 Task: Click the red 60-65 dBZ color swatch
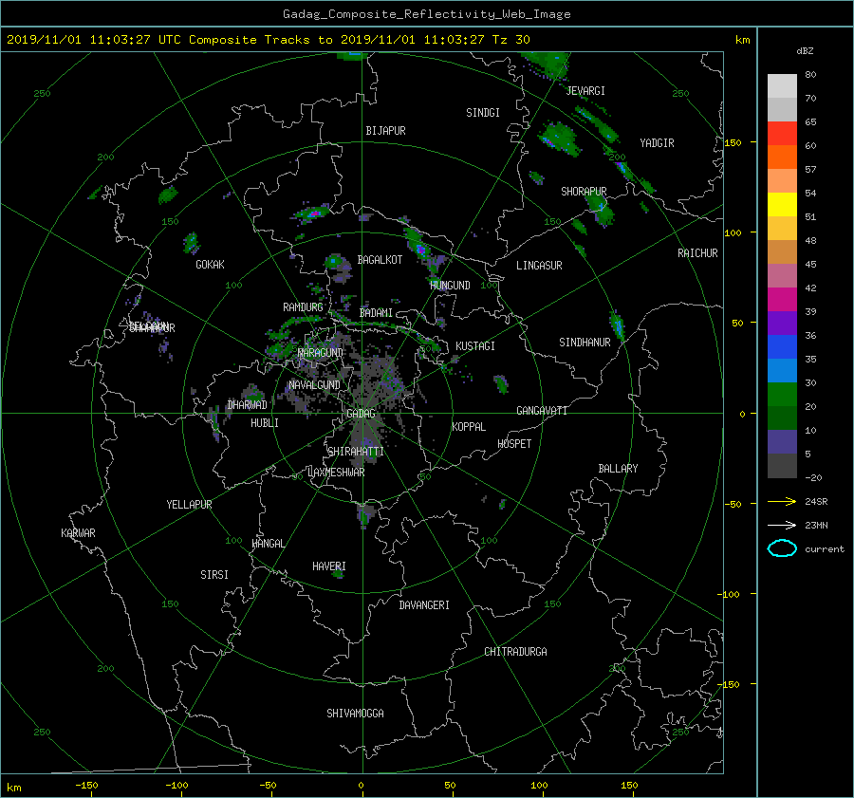click(x=782, y=134)
